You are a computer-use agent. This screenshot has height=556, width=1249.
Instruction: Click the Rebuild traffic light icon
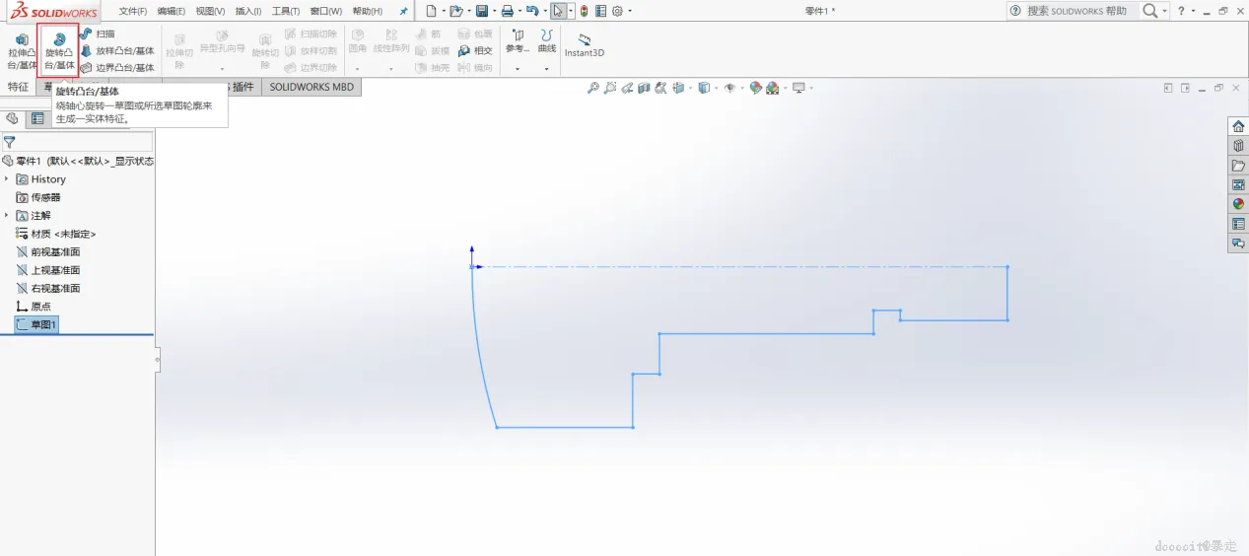(x=584, y=11)
